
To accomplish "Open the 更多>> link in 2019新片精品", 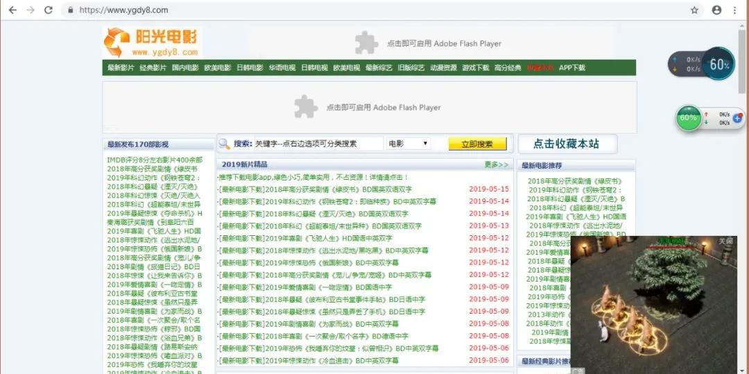I will point(497,164).
